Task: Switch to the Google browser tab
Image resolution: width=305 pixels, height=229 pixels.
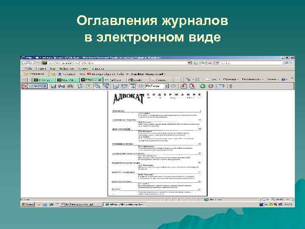Action: point(138,80)
